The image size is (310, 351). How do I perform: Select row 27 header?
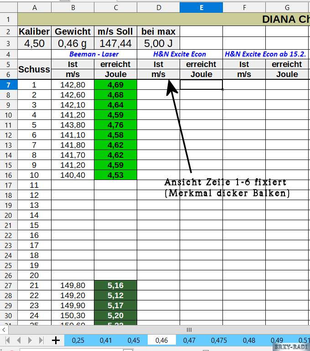pyautogui.click(x=9, y=285)
